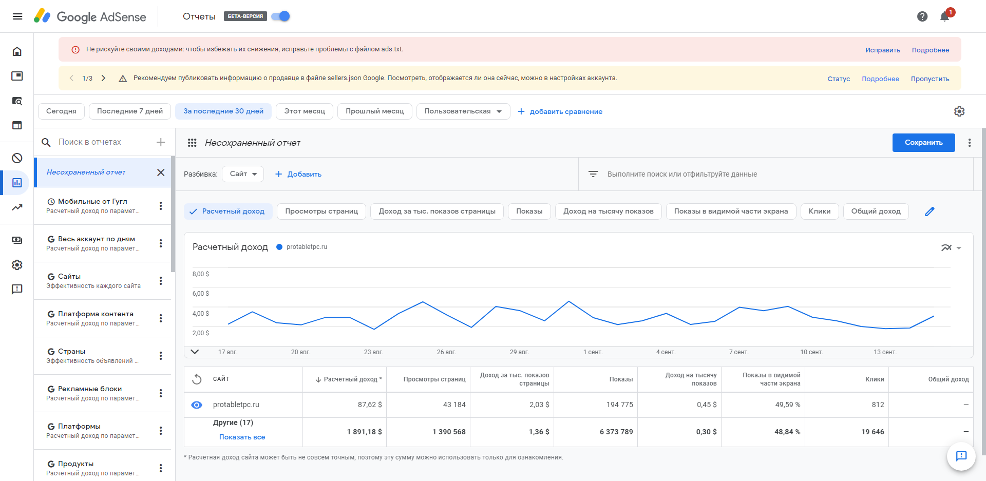
Task: Open the Пользовательская date range dropdown
Action: click(x=463, y=111)
